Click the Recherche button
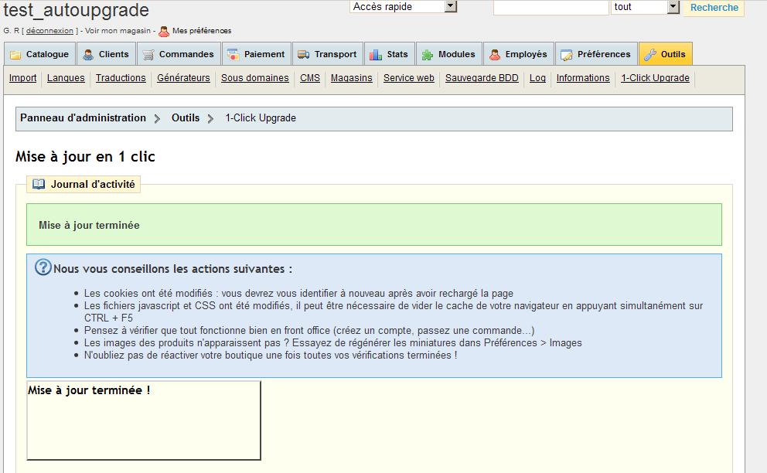Image resolution: width=767 pixels, height=473 pixels. pos(714,7)
